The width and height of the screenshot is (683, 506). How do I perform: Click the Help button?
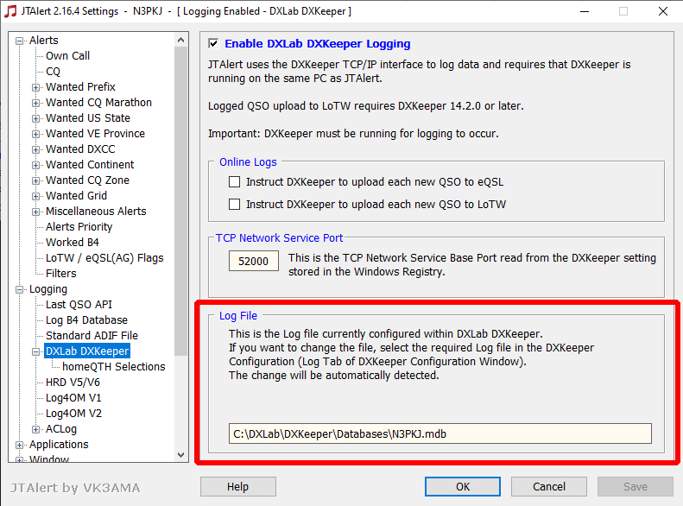(237, 486)
